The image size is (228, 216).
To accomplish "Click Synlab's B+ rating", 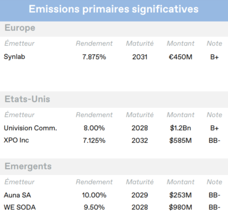I will [214, 57].
